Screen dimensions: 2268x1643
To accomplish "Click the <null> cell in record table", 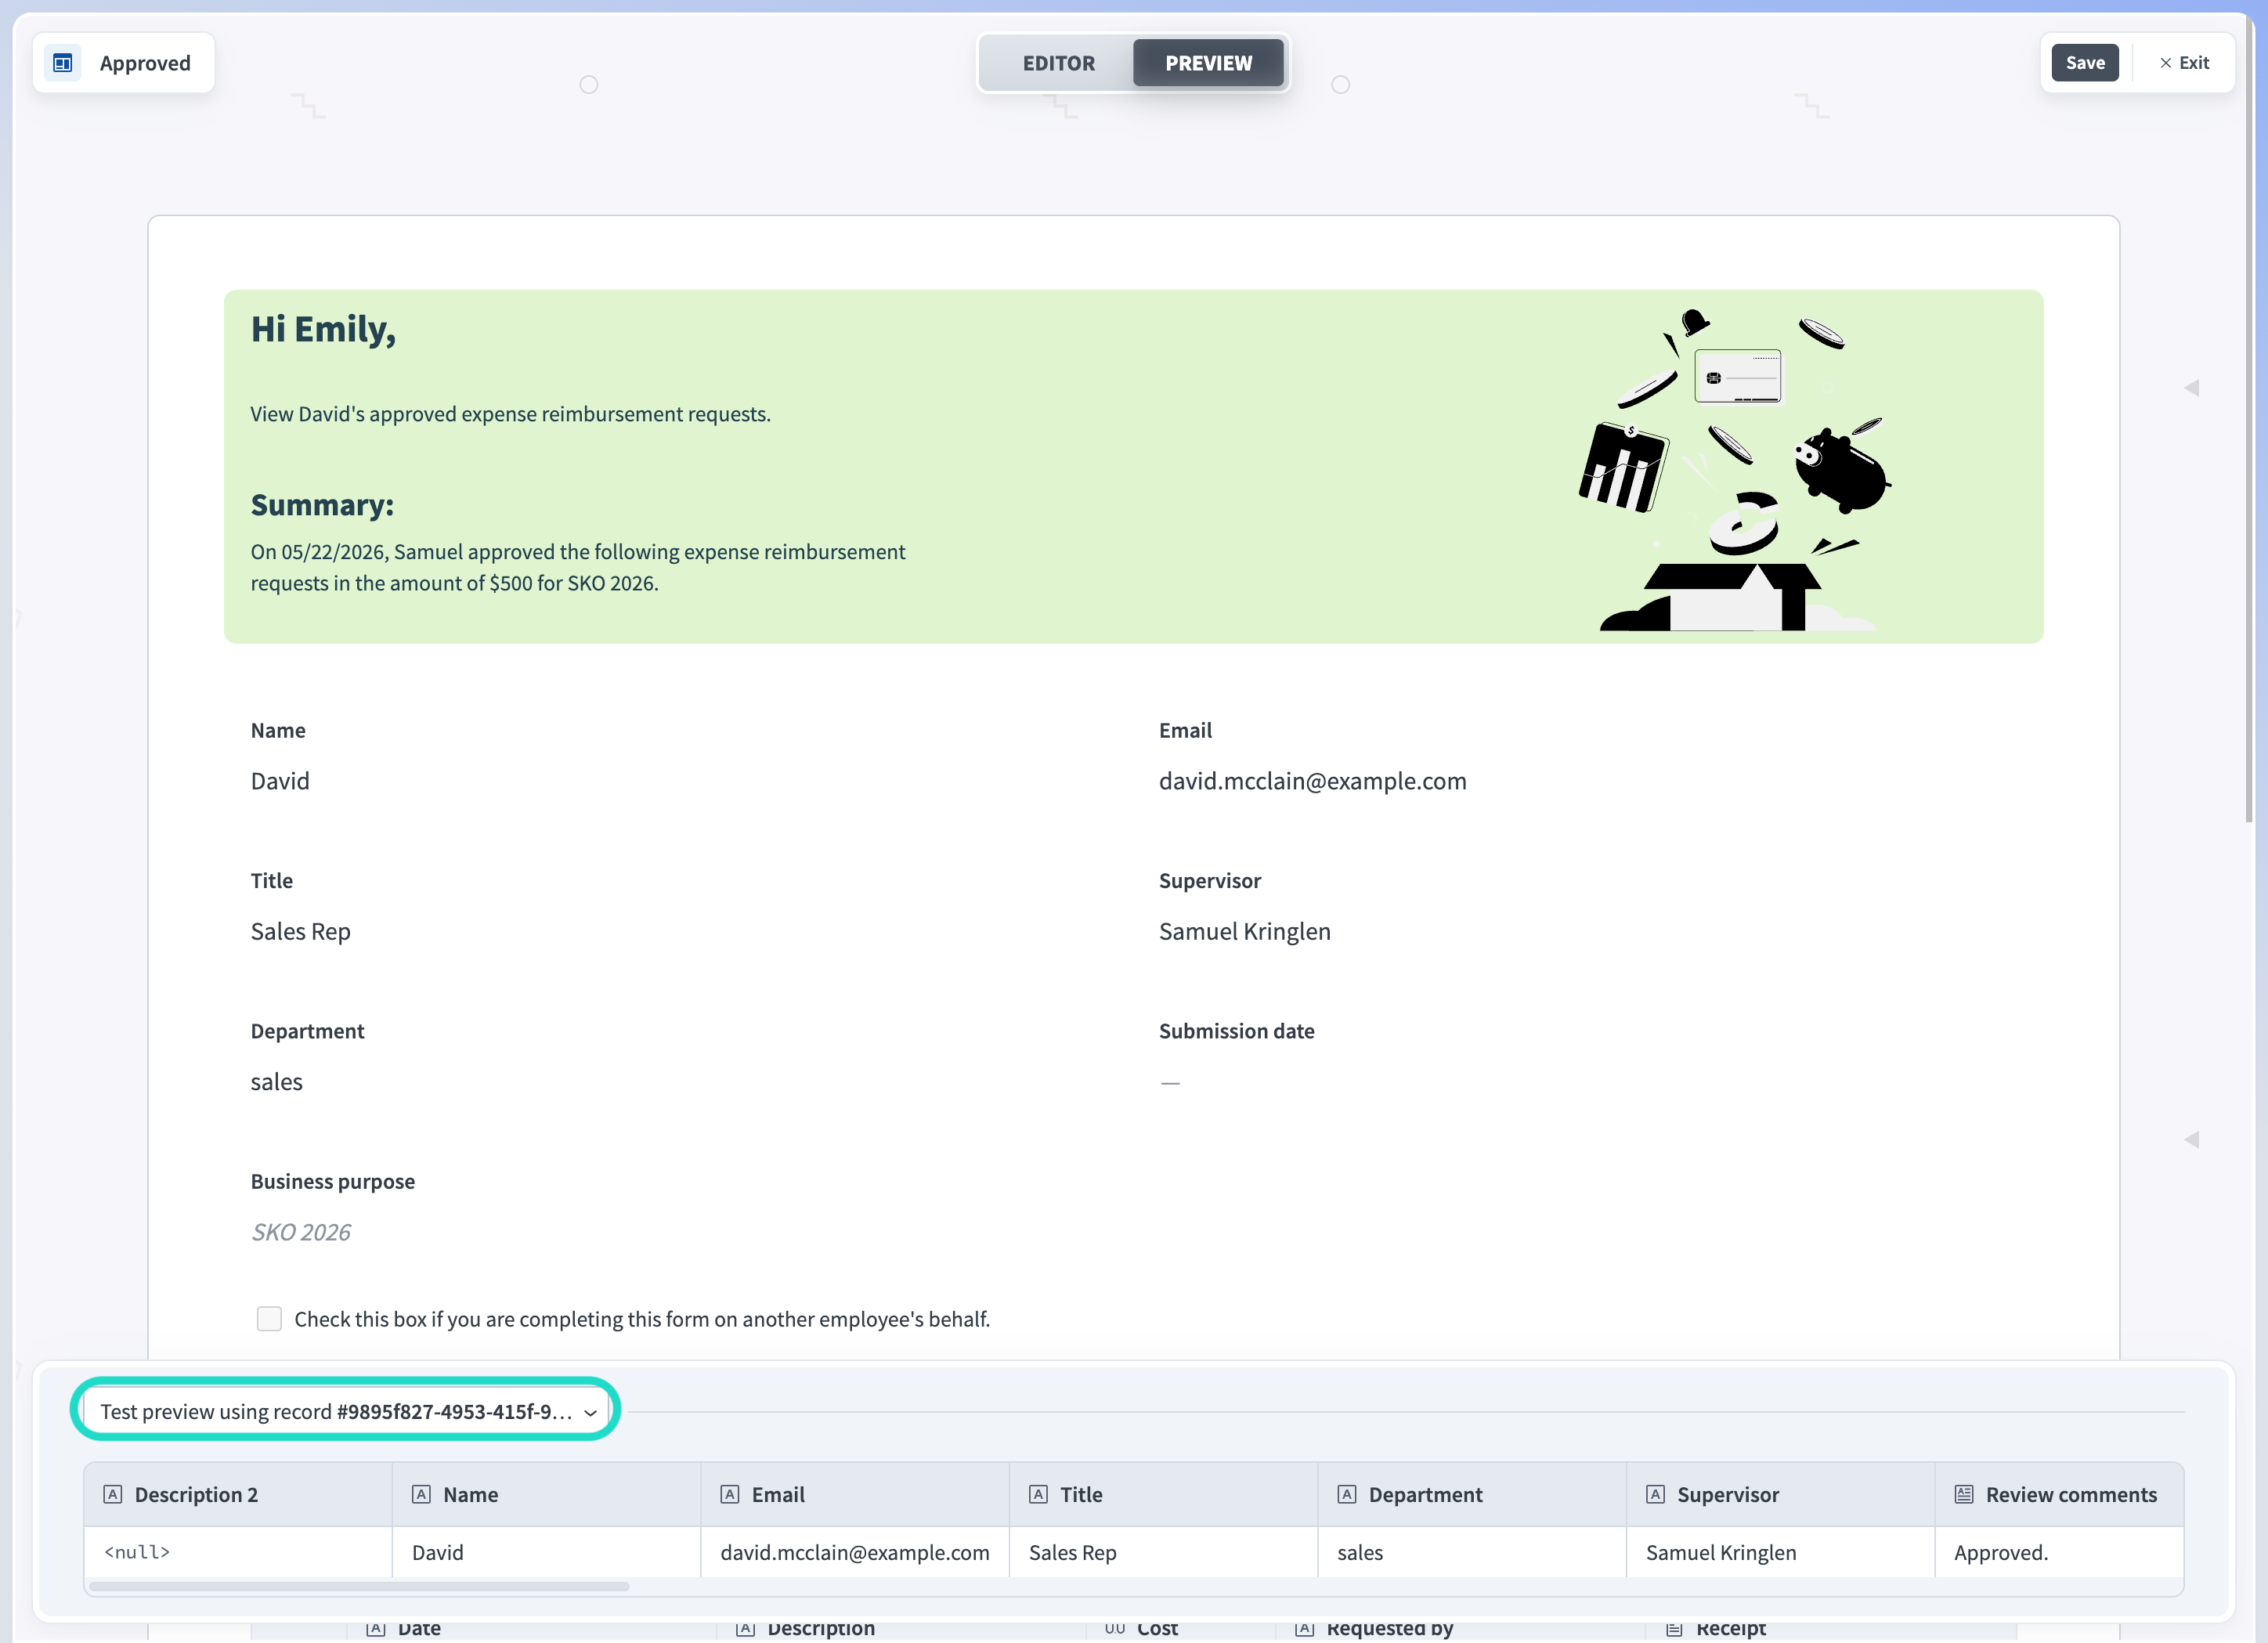I will 238,1552.
